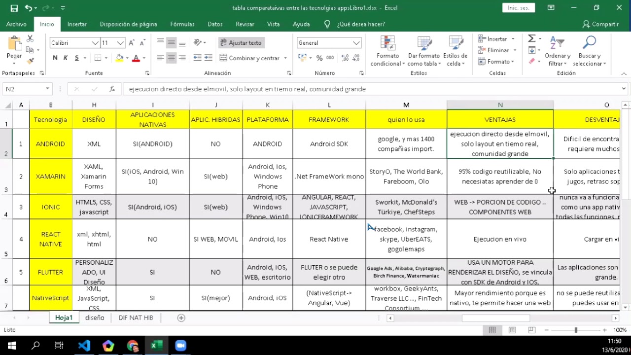Align text to the bottom
631x355 pixels.
(182, 43)
